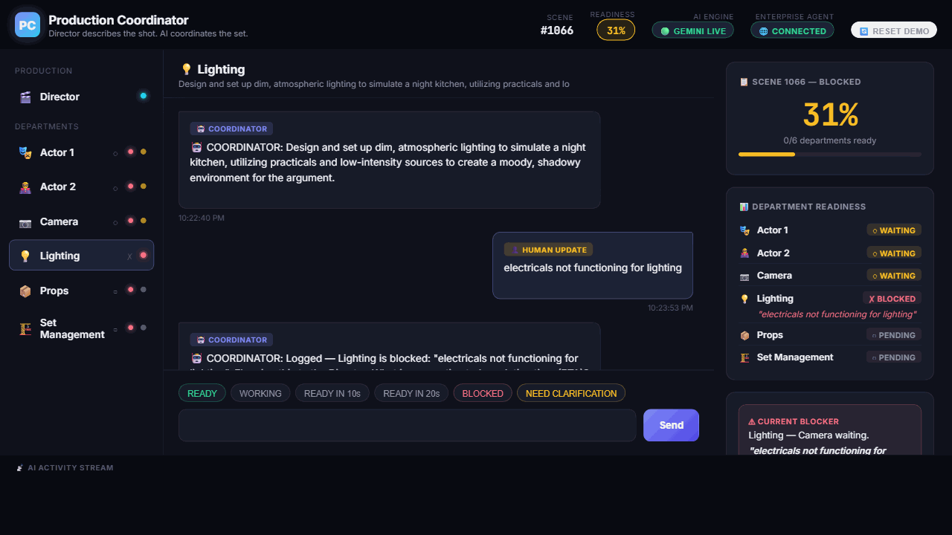Choose the NEED CLARIFICATION chip
The width and height of the screenshot is (952, 535).
571,393
